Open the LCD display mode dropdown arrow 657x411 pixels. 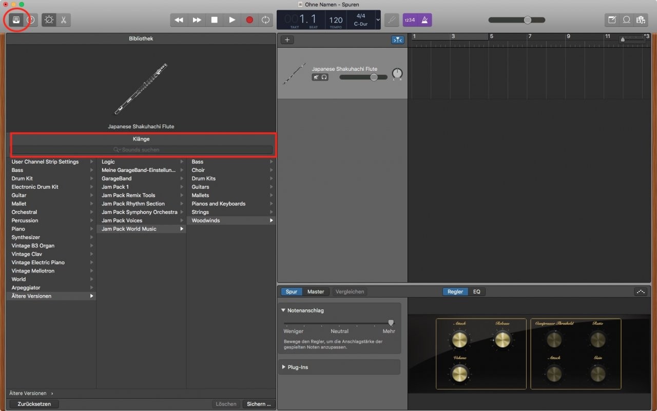378,20
